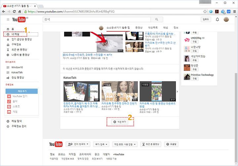The image size is (238, 166).
Task: Open the UNDERkg channel name
Action: [x=196, y=38]
